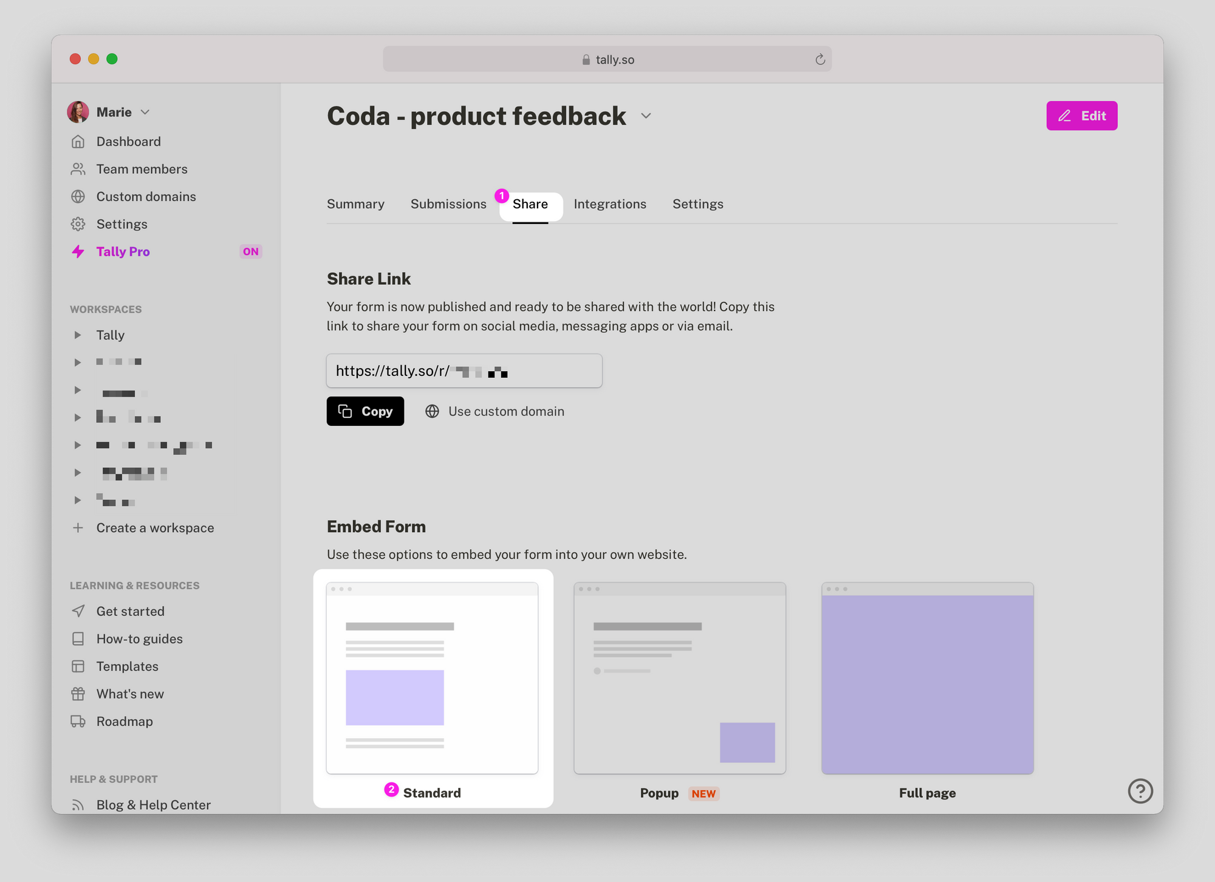Click the help question mark icon
This screenshot has height=882, width=1215.
pyautogui.click(x=1140, y=791)
